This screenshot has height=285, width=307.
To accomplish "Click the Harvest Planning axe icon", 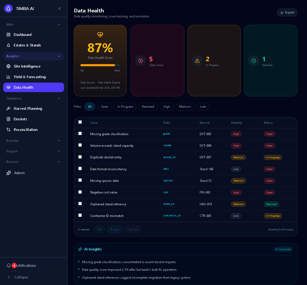I will click(x=8, y=108).
